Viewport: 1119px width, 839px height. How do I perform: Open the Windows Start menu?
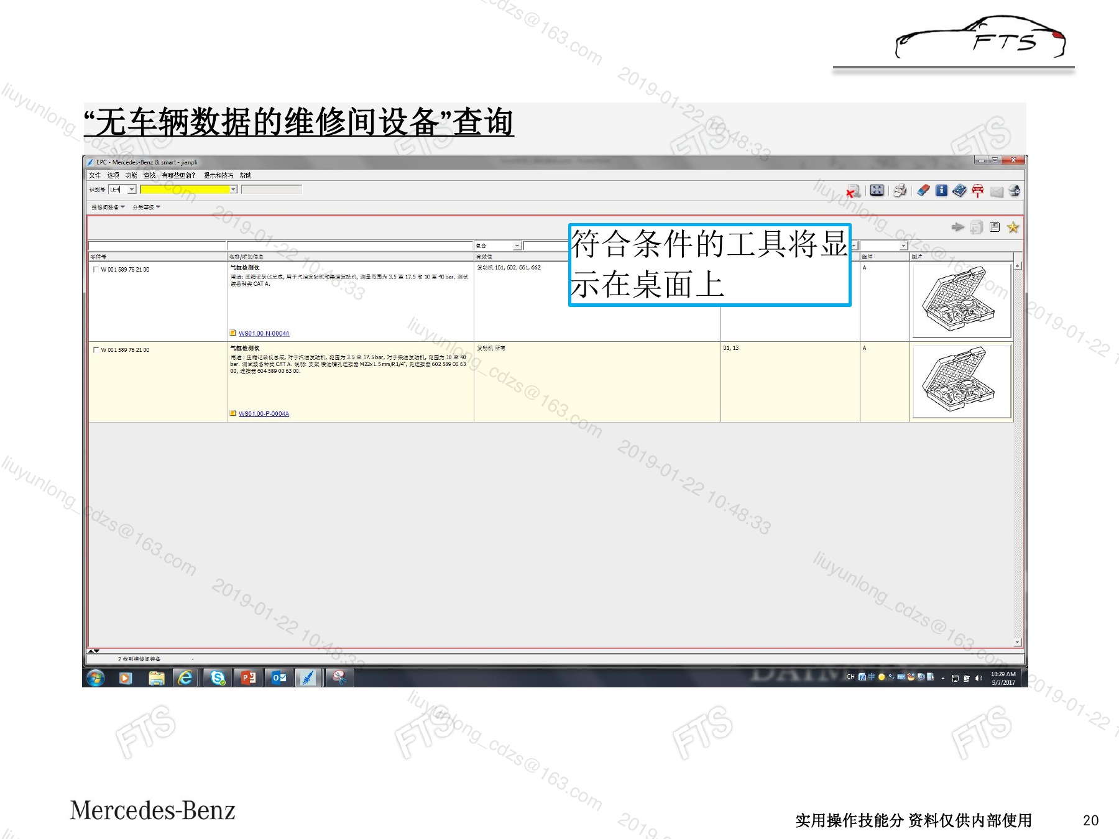[96, 677]
